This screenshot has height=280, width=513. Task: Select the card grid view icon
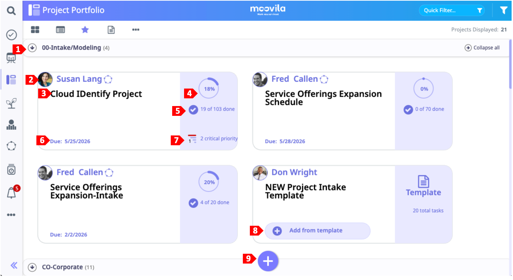coord(35,30)
